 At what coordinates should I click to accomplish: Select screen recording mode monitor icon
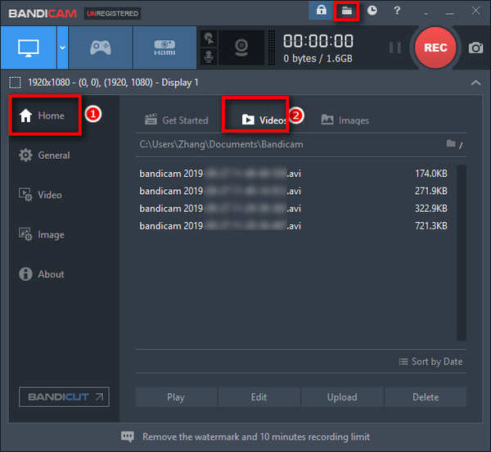point(27,47)
